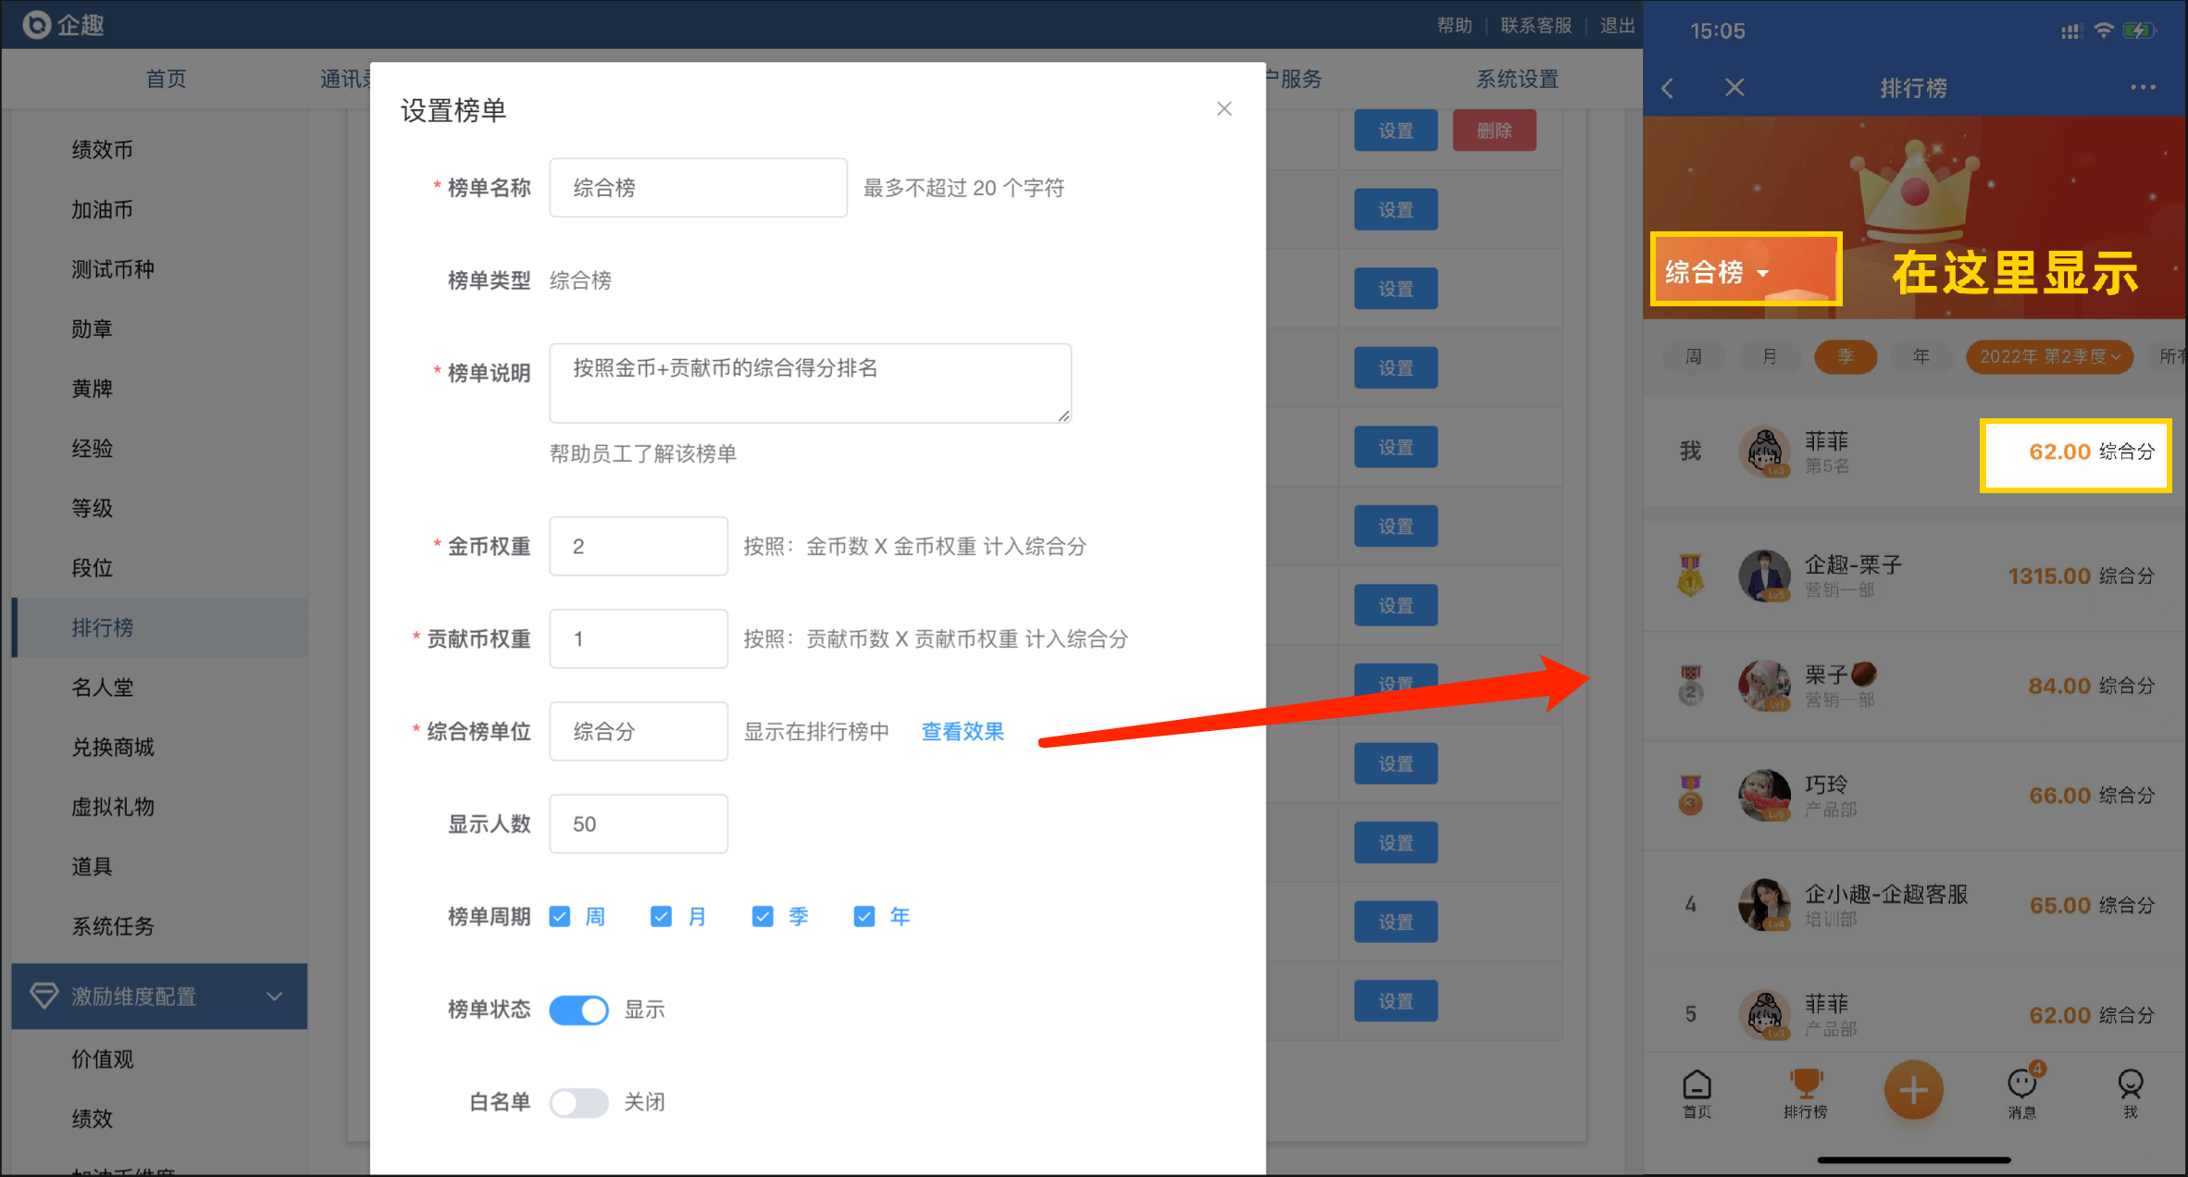Screen dimensions: 2188x1177
Task: Edit the 榜单名称 input field
Action: [698, 188]
